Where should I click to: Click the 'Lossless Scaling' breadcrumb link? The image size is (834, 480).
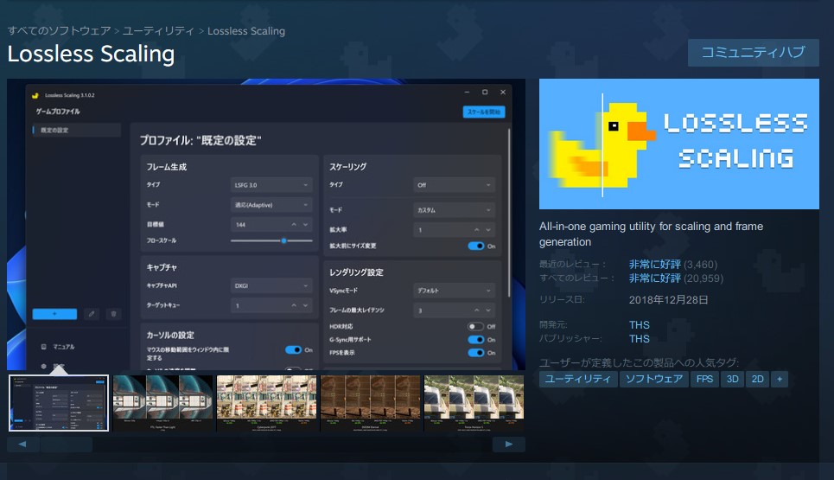(x=246, y=31)
